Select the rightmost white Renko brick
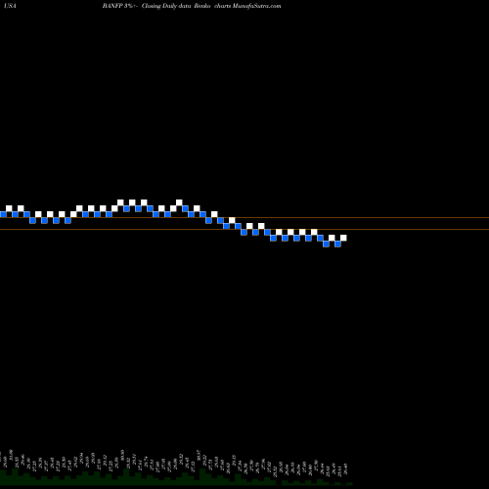 point(343,238)
